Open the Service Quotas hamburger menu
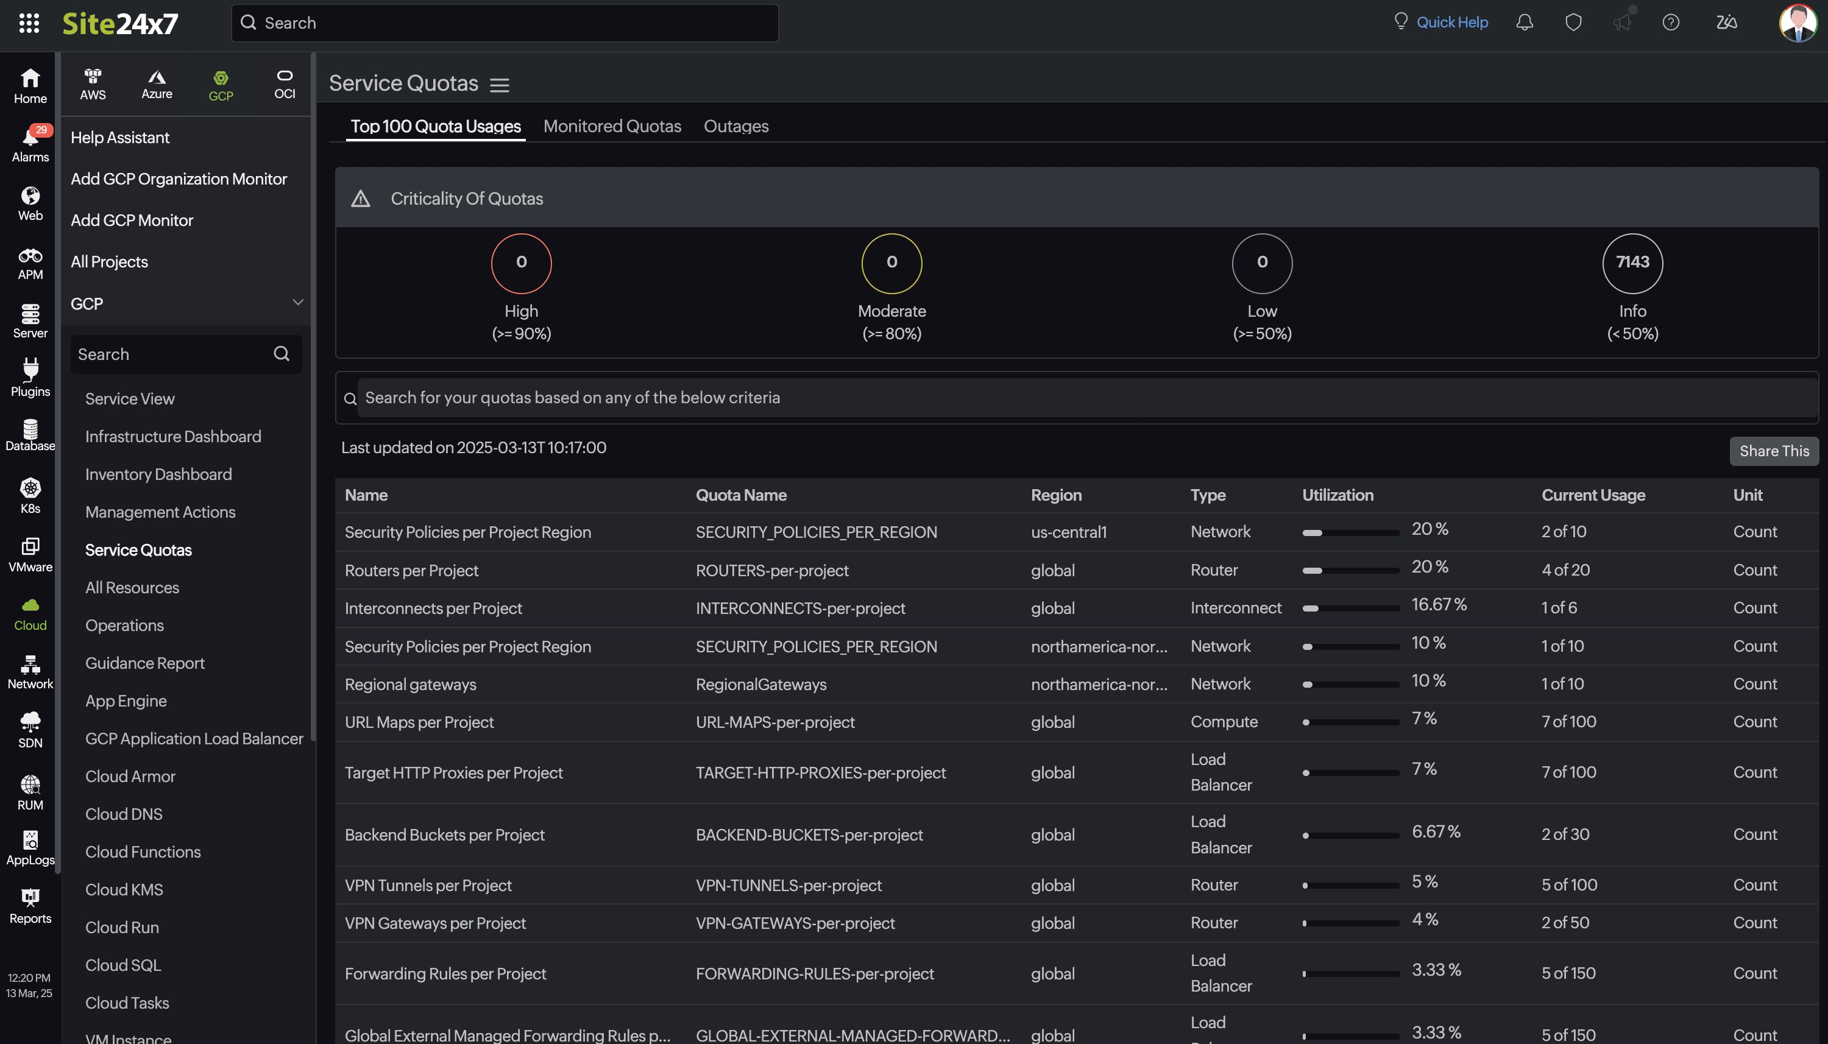The image size is (1828, 1044). pyautogui.click(x=500, y=85)
